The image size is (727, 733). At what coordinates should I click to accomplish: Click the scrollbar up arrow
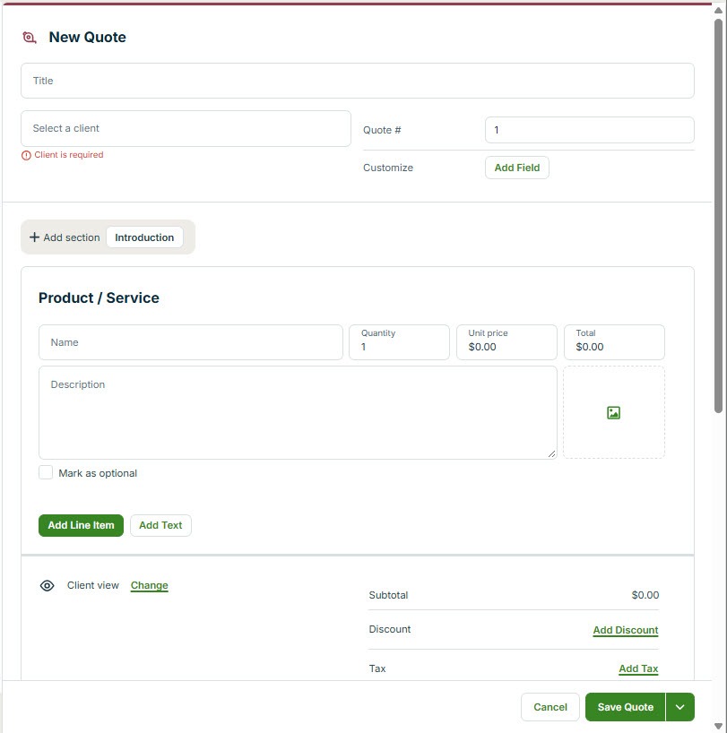coord(719,10)
